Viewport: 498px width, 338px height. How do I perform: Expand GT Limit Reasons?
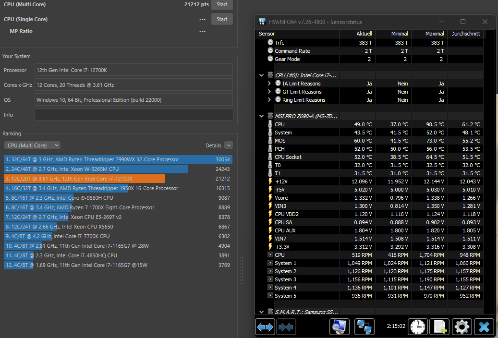point(269,92)
